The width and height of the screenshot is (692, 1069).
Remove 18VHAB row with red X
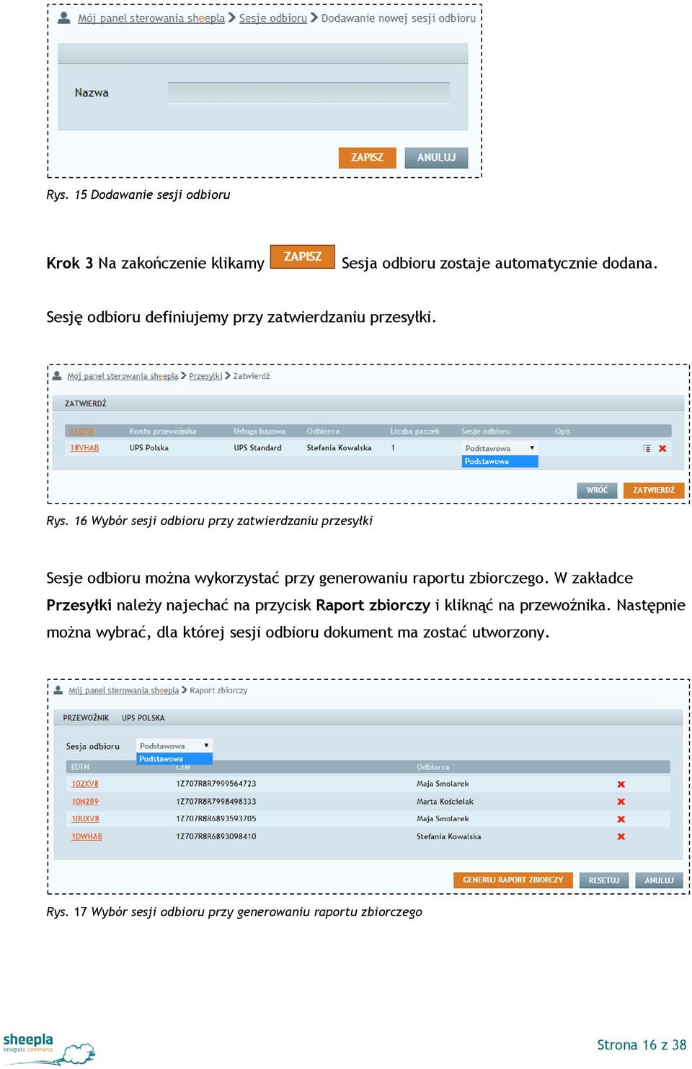662,448
